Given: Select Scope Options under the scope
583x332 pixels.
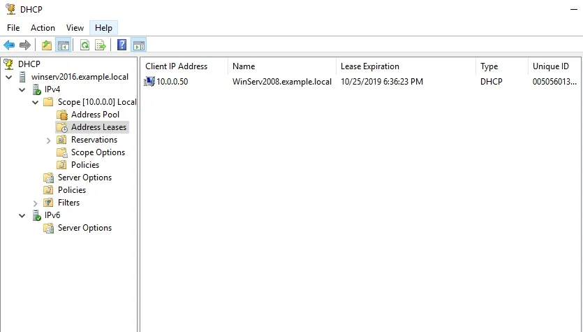Looking at the screenshot, I should [x=98, y=152].
